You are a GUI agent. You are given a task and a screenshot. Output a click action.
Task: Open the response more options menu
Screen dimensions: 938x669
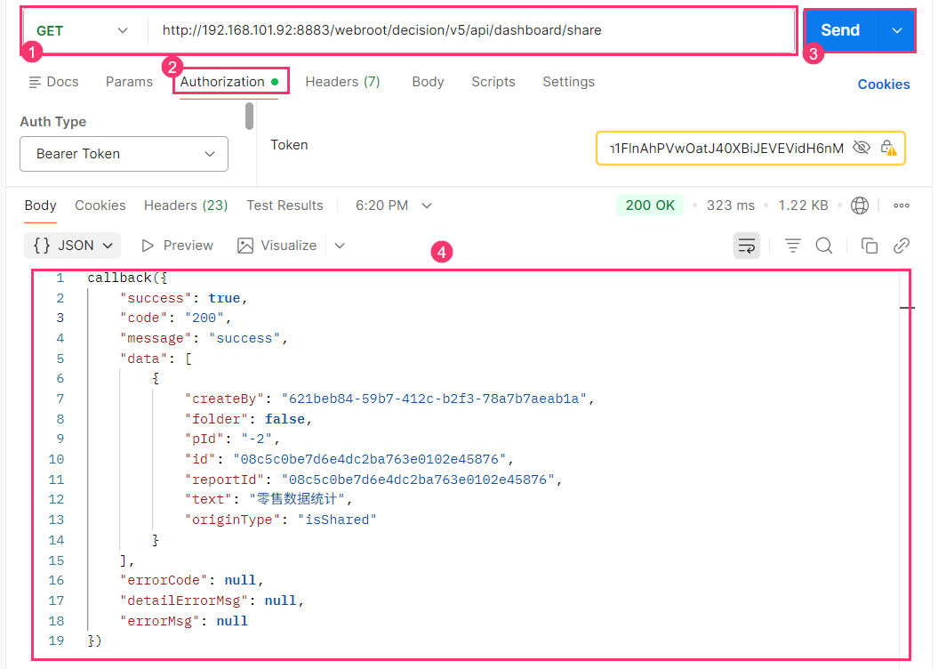click(x=902, y=206)
